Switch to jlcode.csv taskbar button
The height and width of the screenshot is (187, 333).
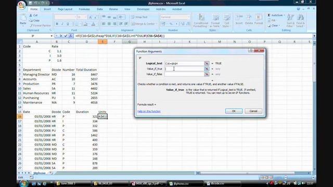pyautogui.click(x=222, y=183)
